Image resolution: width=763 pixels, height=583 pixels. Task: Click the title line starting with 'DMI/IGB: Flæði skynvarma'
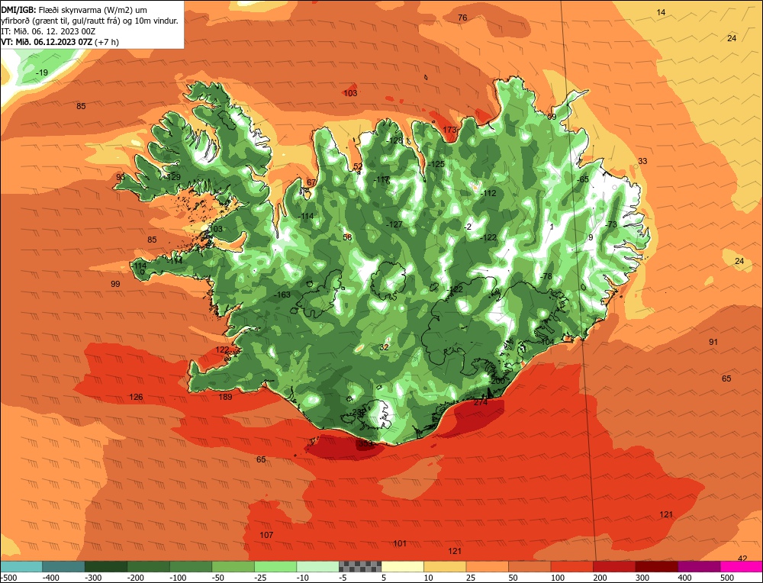point(74,10)
